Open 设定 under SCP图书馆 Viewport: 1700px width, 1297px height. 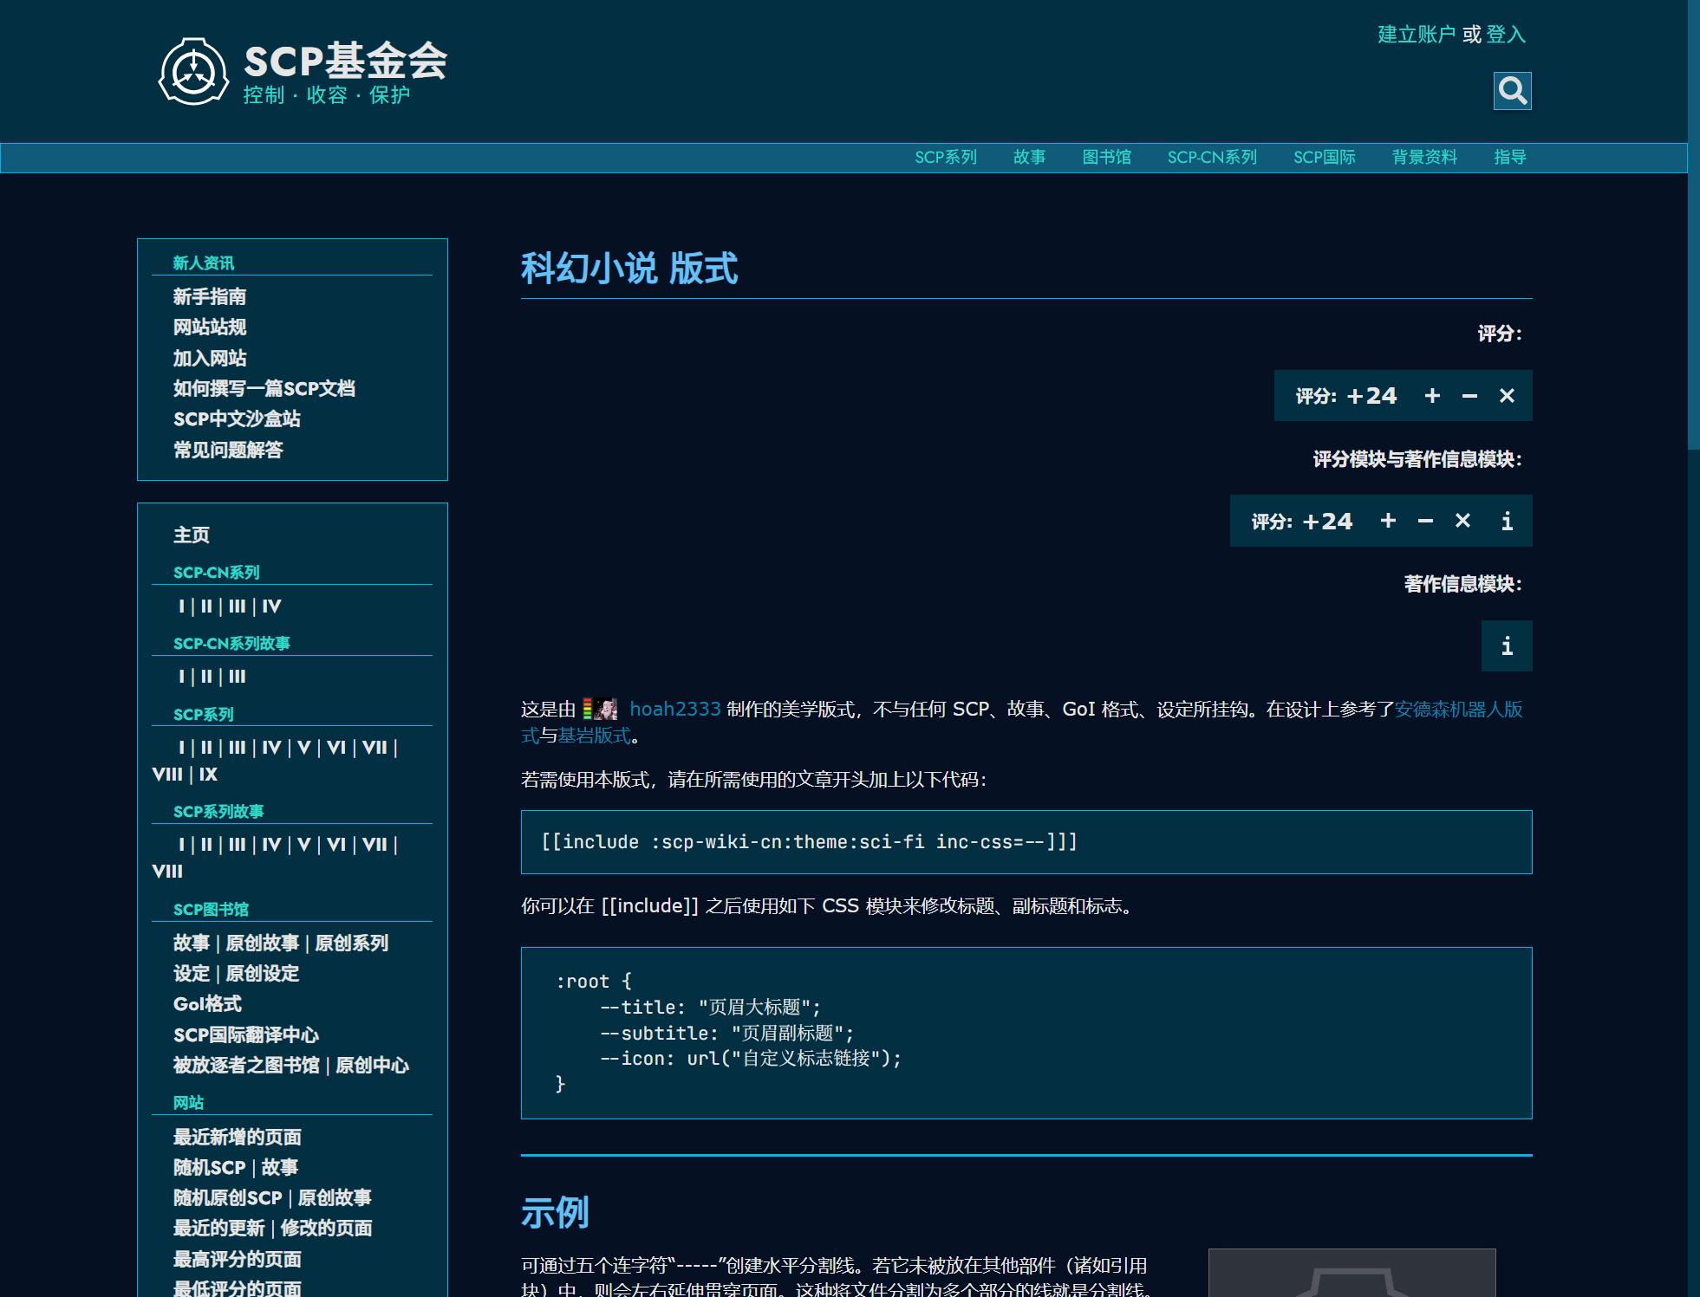pyautogui.click(x=192, y=974)
